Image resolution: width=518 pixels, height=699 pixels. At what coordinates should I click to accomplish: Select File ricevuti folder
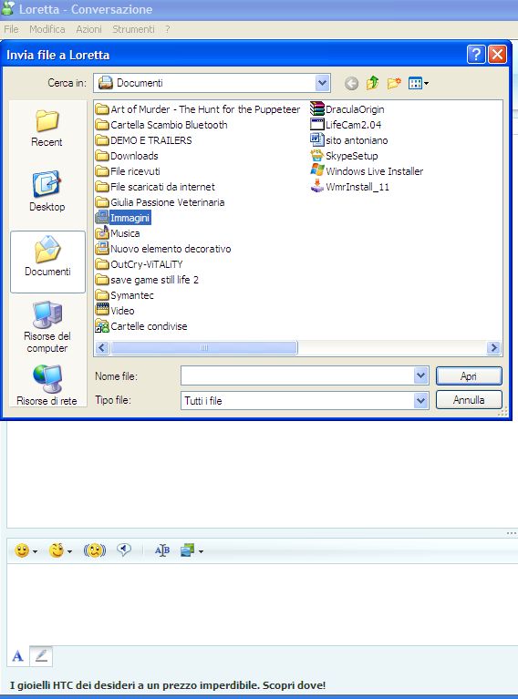(128, 171)
